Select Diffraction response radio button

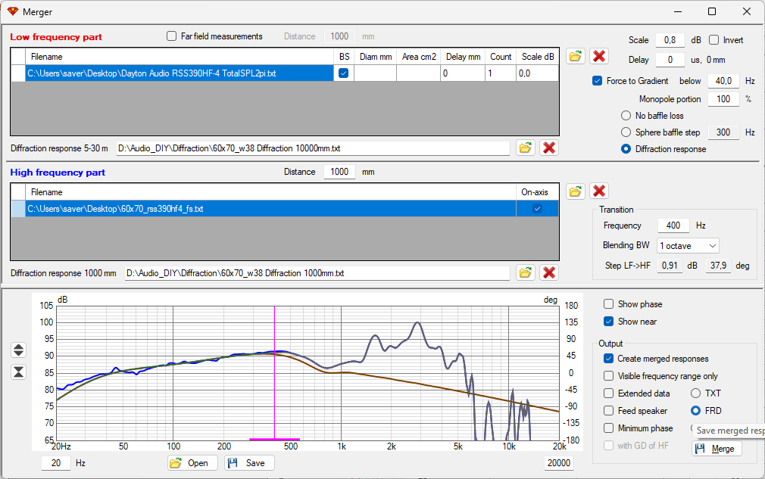tap(626, 149)
